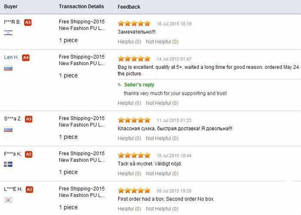
Task: Click the Israel flag under I***R B.
Action: 8,32
